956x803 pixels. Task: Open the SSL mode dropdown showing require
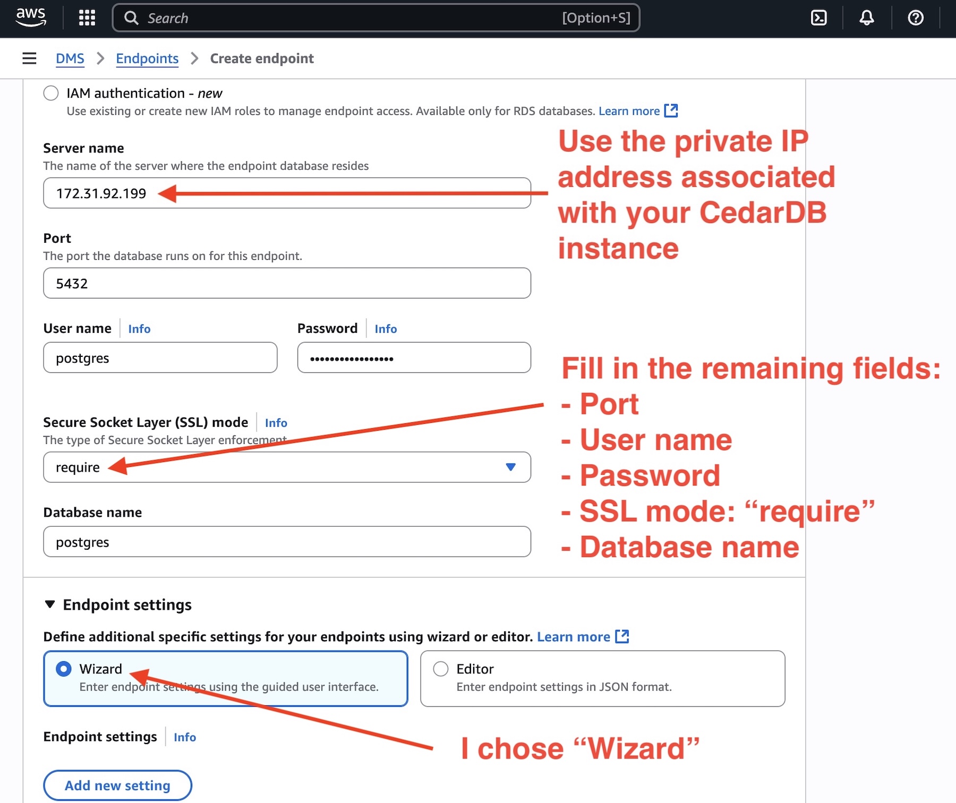pos(287,467)
